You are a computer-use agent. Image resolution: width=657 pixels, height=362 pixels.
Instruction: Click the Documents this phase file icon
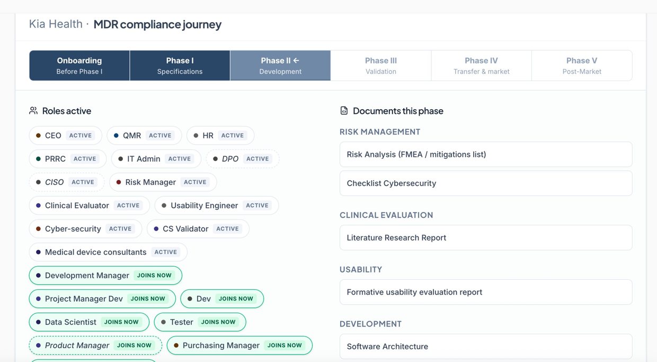(x=344, y=111)
